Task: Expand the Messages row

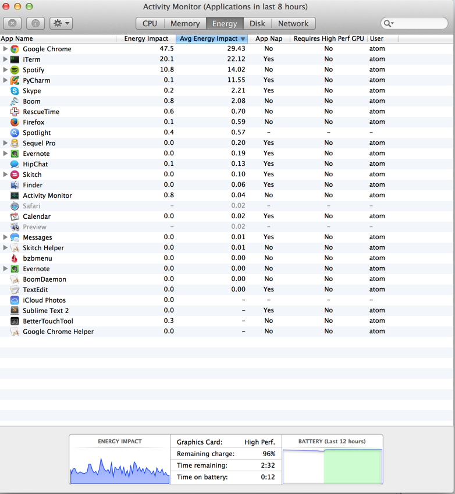Action: pyautogui.click(x=5, y=237)
